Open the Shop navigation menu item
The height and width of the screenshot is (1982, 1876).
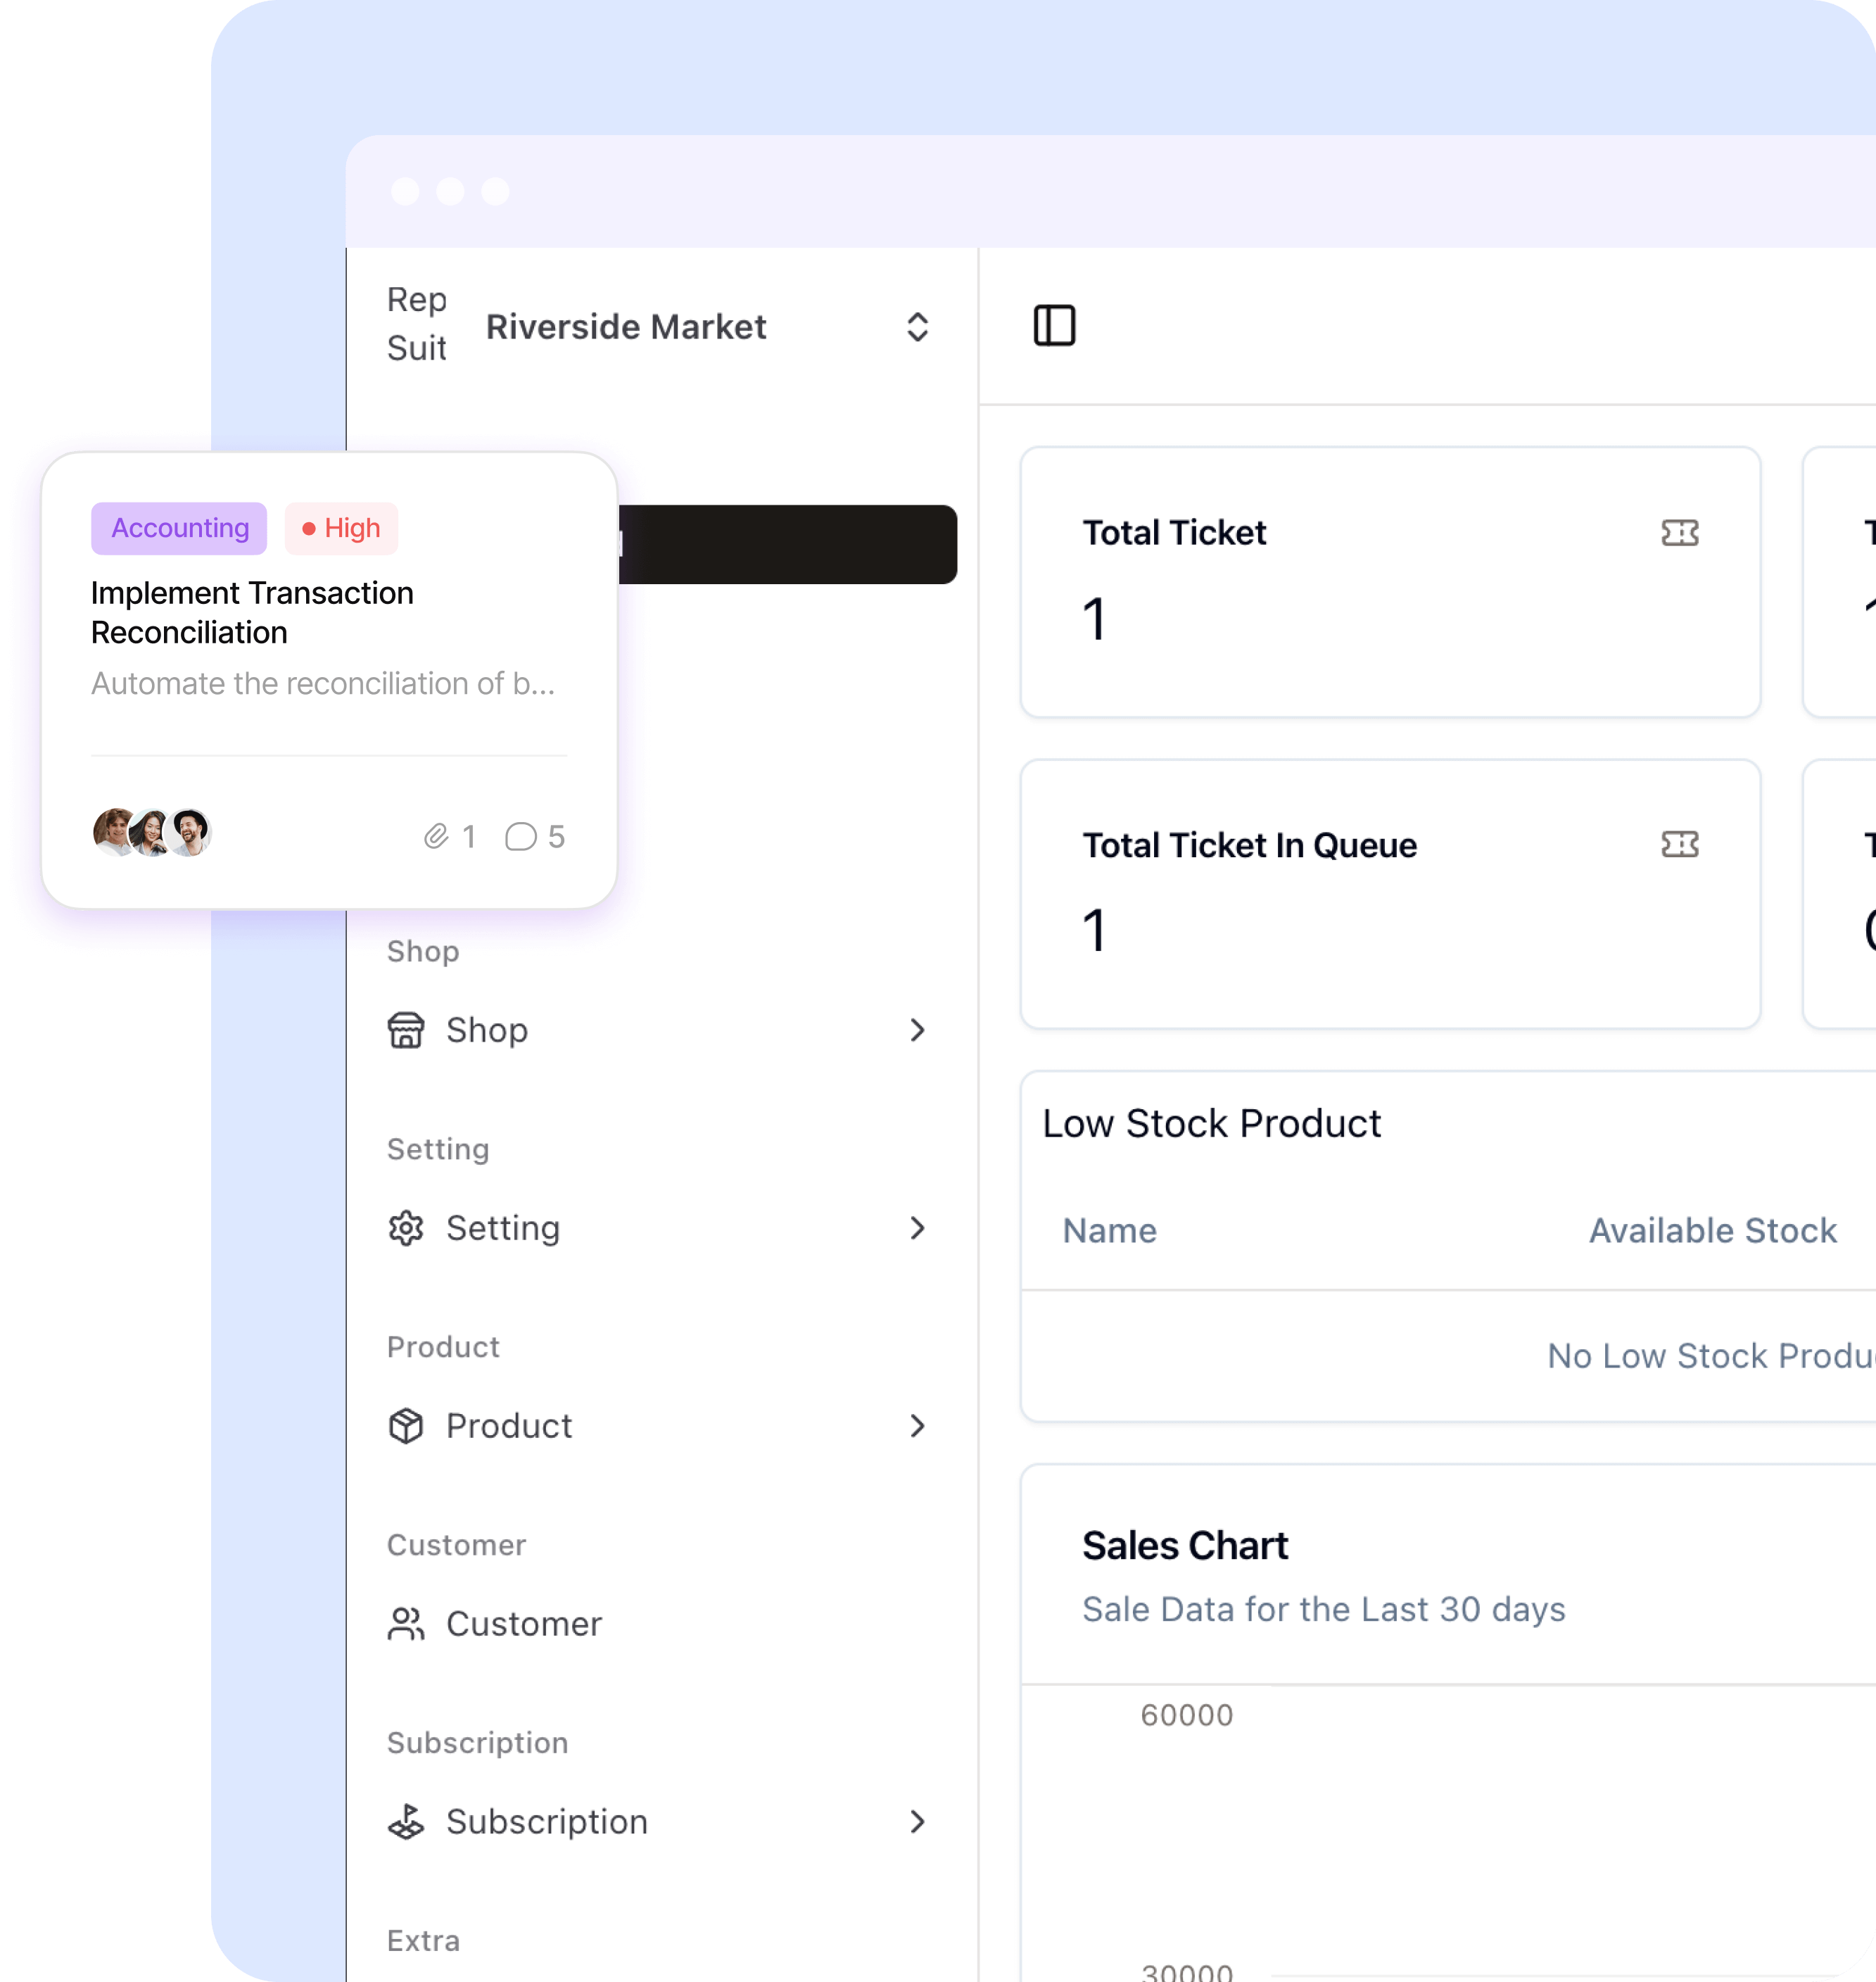661,1030
